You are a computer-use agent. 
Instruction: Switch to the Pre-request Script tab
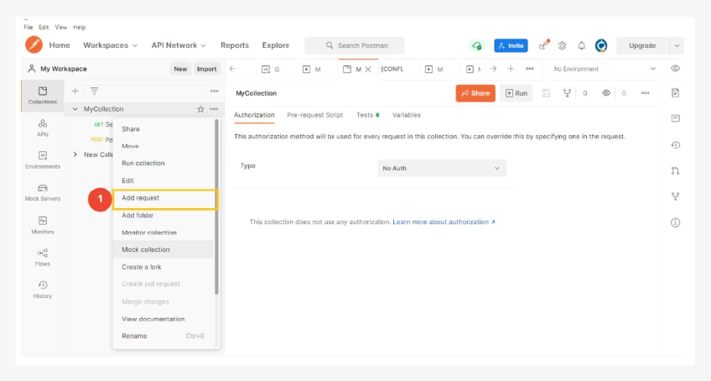click(315, 115)
